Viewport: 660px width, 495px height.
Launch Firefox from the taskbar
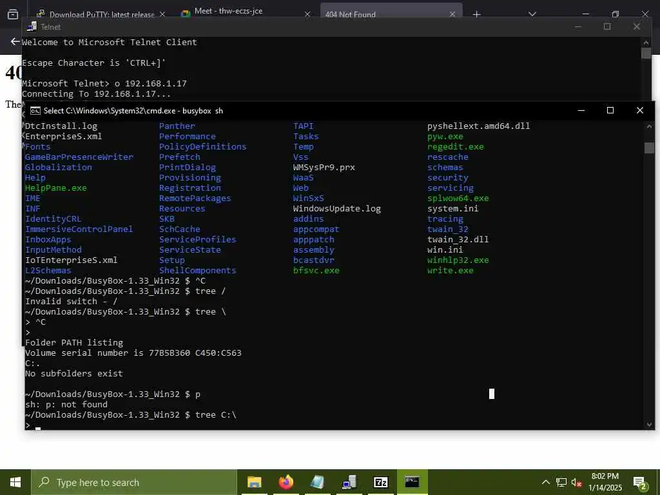click(286, 482)
